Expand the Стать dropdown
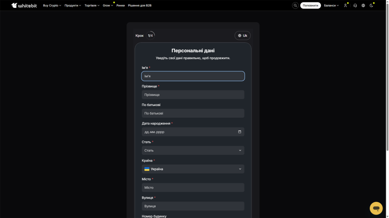The width and height of the screenshot is (389, 218). pyautogui.click(x=193, y=150)
